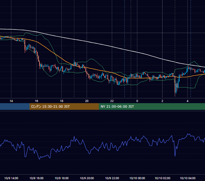205x181 pixels.
Task: Click the 4 hour label on the chart axis
Action: click(188, 101)
